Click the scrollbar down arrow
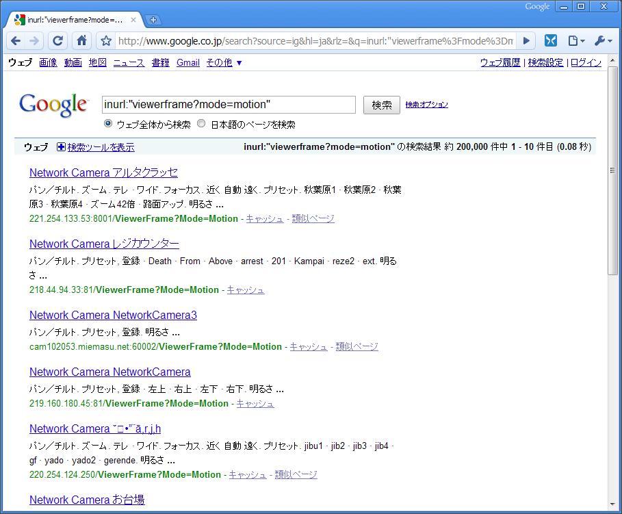Viewport: 622px width, 514px height. [612, 504]
